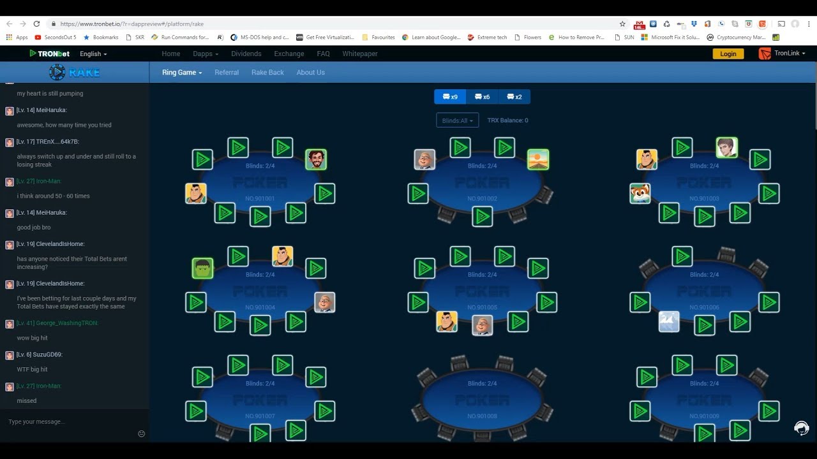
Task: Click the TRX Balance: 0 text
Action: (507, 120)
